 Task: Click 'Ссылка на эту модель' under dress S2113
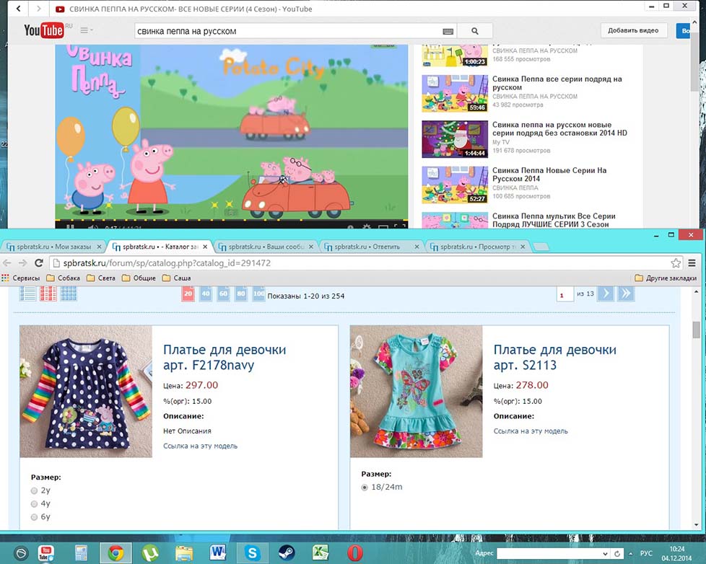pyautogui.click(x=531, y=431)
